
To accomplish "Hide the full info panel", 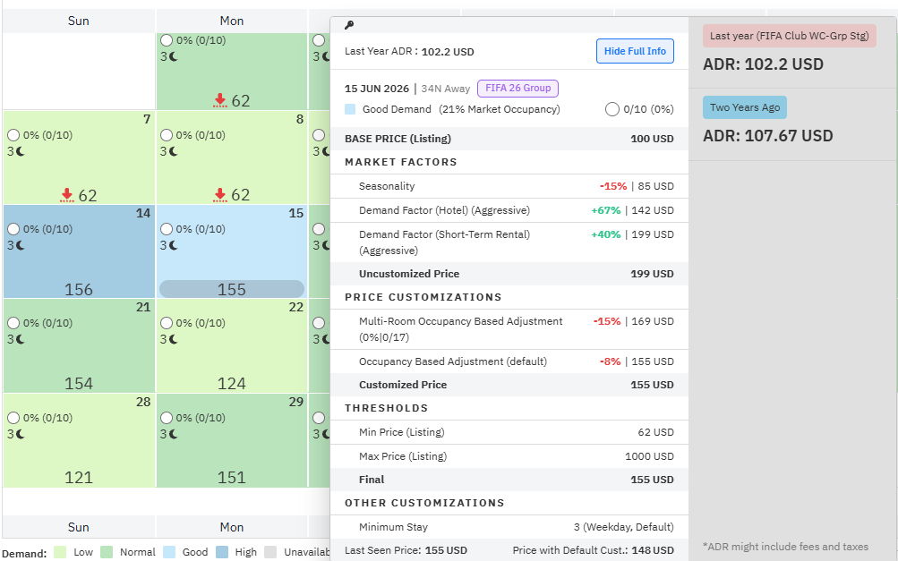I will [635, 51].
